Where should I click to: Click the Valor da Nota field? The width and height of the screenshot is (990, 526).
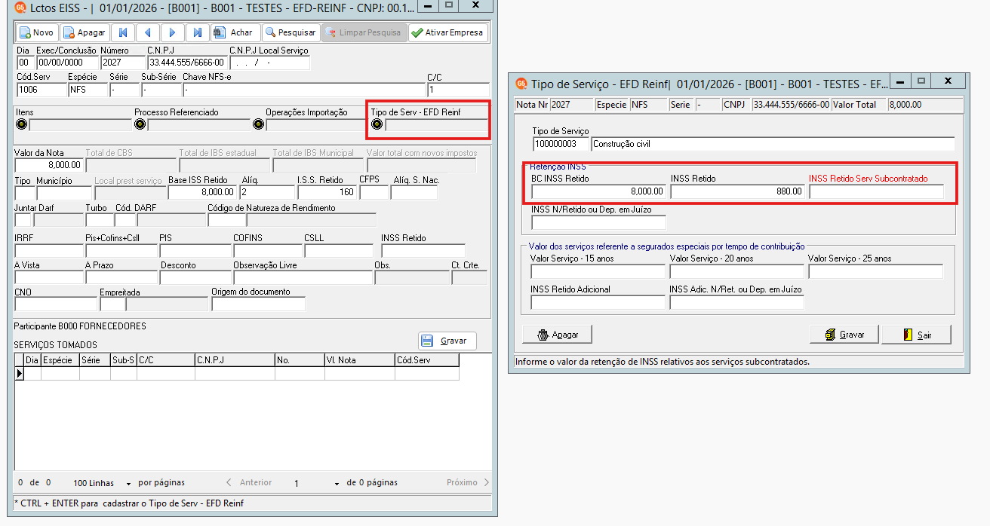click(48, 164)
